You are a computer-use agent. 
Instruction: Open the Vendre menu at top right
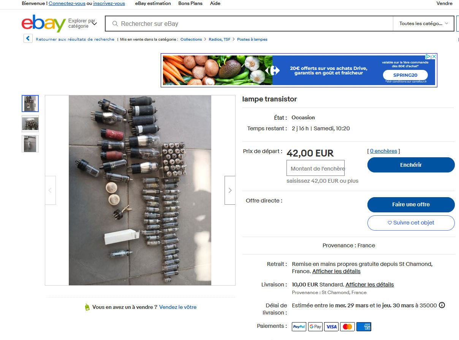tap(445, 3)
